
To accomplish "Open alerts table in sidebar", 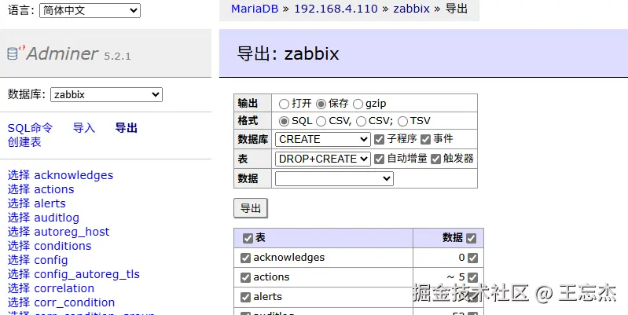I will (x=50, y=203).
